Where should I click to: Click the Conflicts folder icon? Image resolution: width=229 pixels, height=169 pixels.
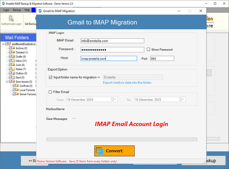coord(17,86)
